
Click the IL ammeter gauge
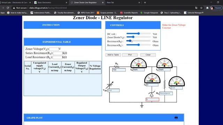pos(164,63)
